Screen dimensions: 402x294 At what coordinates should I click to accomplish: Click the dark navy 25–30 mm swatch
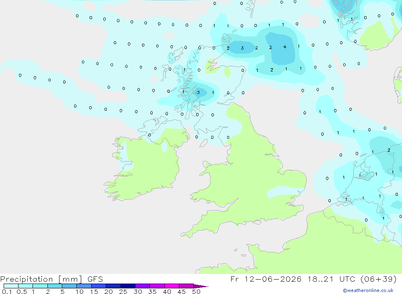coord(128,286)
